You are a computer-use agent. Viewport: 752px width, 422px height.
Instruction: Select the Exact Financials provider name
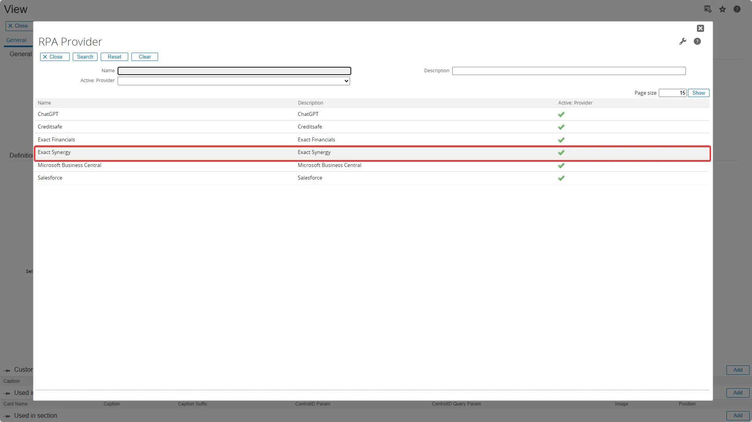56,139
